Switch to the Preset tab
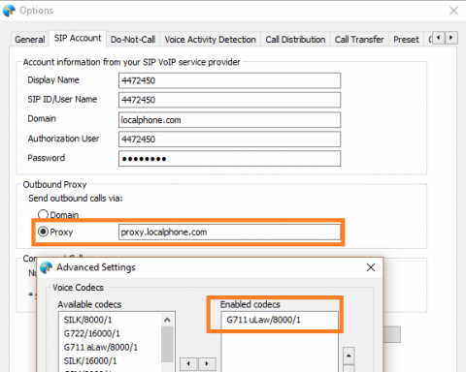Screen dimensions: 466x372 (406, 40)
